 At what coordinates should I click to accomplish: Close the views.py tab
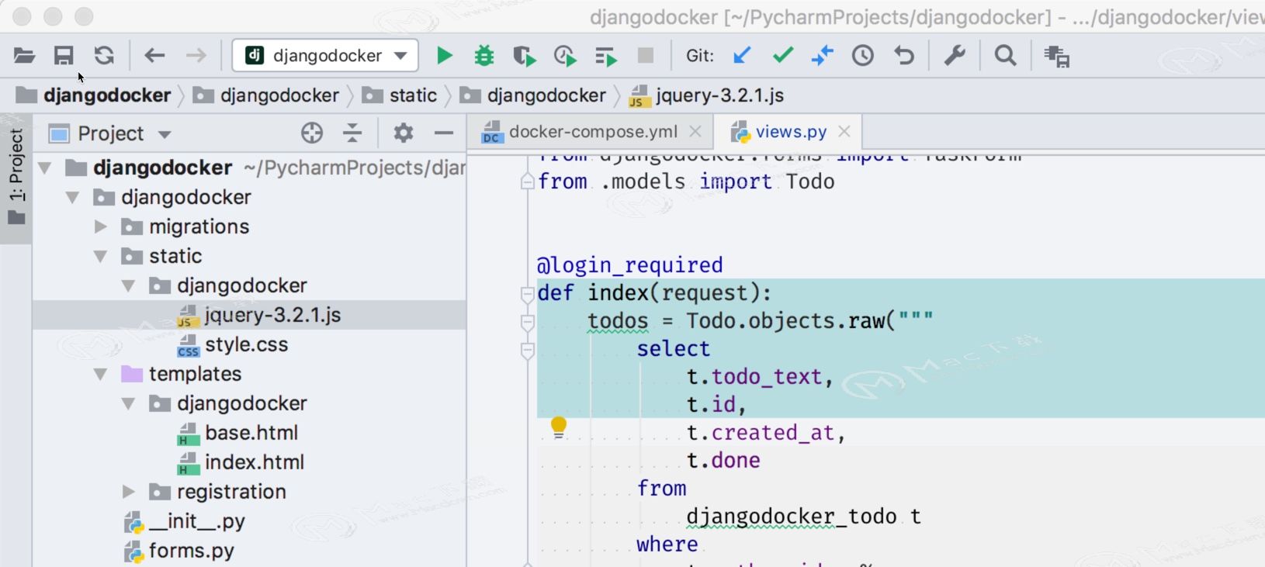[x=844, y=132]
